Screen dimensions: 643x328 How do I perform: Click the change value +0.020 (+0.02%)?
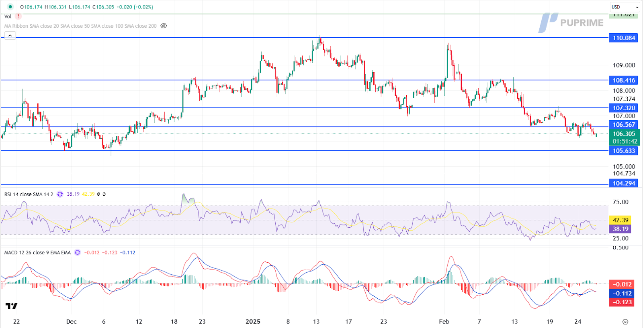[x=135, y=7]
